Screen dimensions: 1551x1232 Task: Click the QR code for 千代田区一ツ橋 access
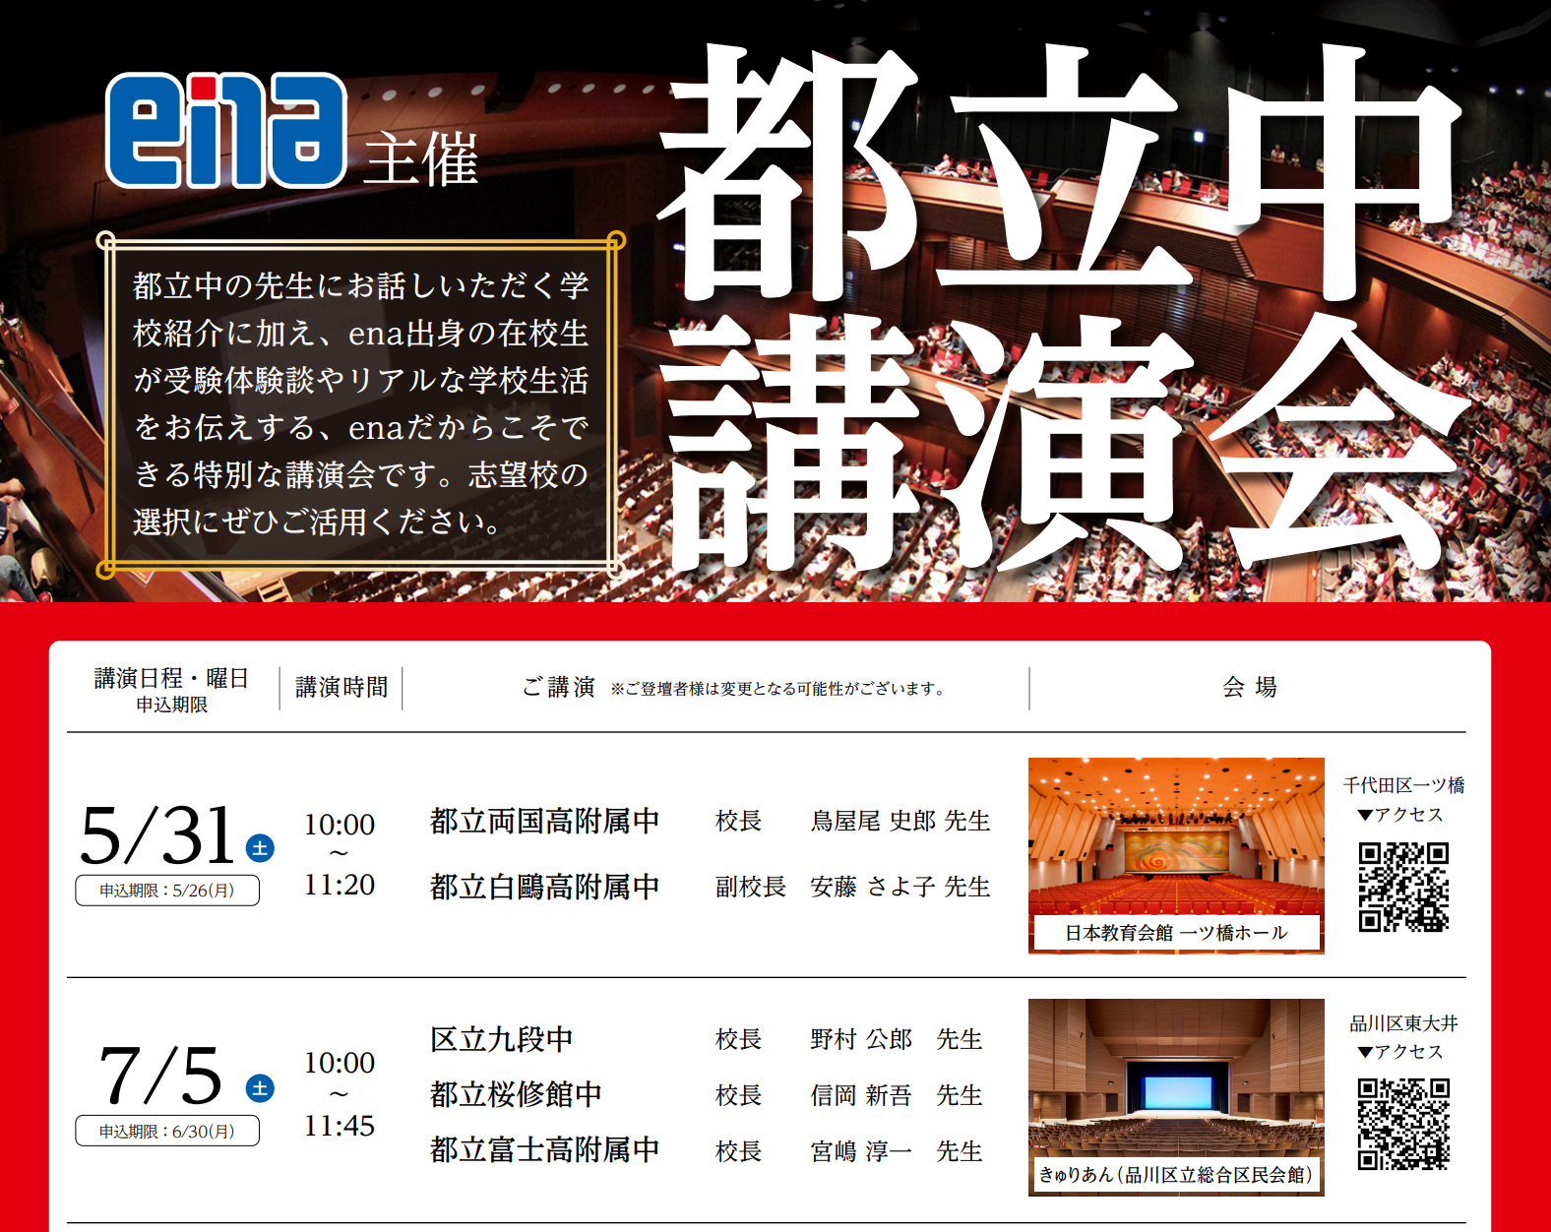1403,887
